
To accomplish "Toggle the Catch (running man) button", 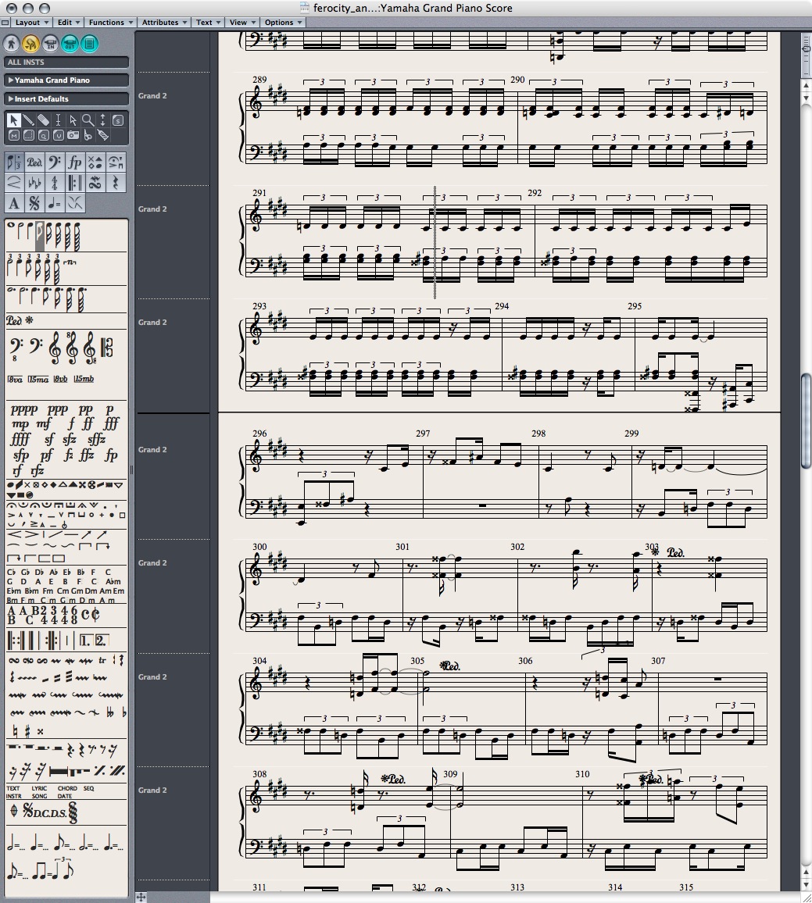I will 11,43.
